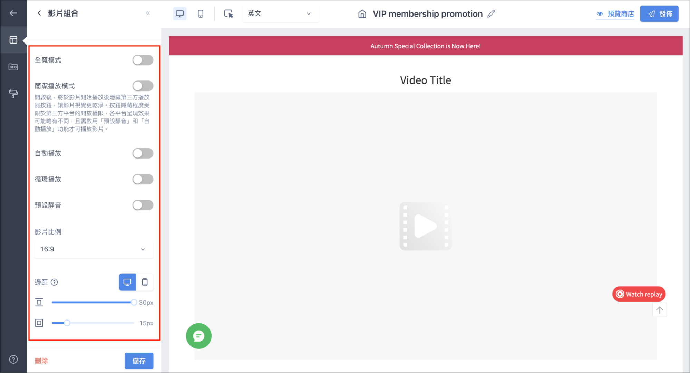Open the paint roller theme icon

point(13,93)
